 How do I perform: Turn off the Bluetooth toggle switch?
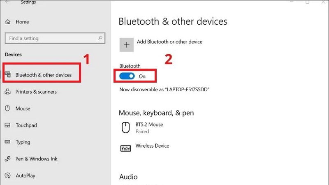(x=127, y=76)
